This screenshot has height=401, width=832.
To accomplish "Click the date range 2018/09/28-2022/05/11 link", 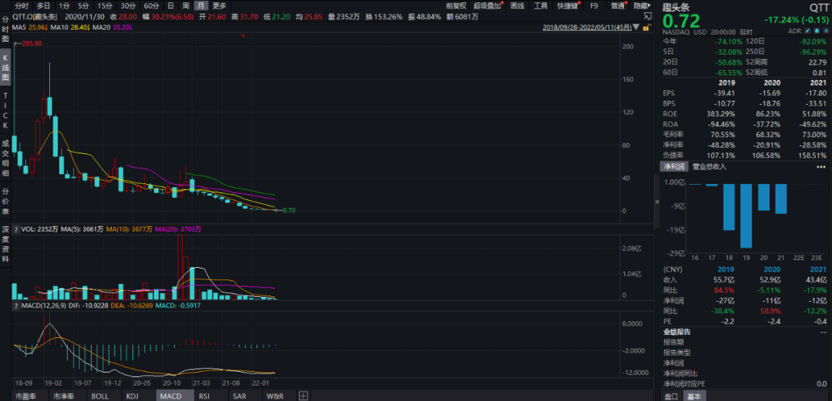I will pos(587,28).
